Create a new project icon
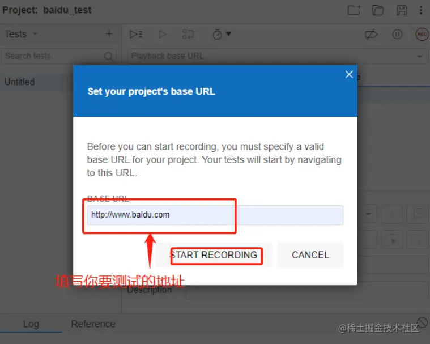 point(354,10)
